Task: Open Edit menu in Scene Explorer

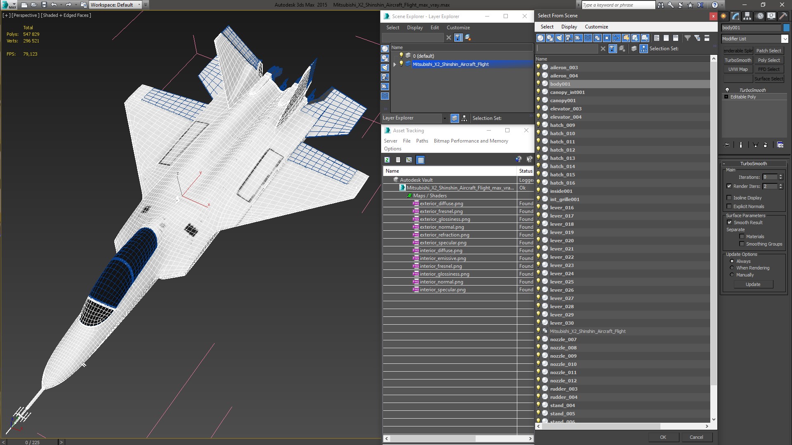Action: click(434, 28)
